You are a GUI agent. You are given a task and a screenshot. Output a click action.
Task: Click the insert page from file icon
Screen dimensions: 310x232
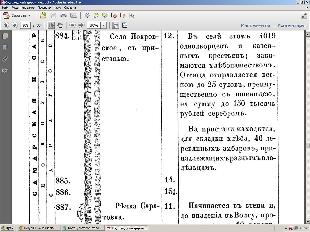coord(132,15)
